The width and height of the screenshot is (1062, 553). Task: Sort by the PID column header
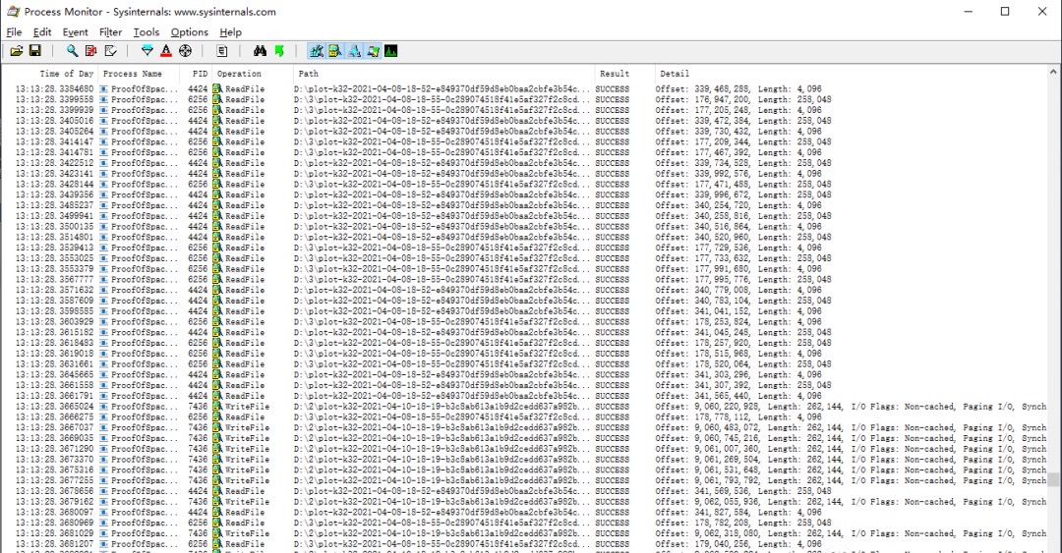click(199, 73)
